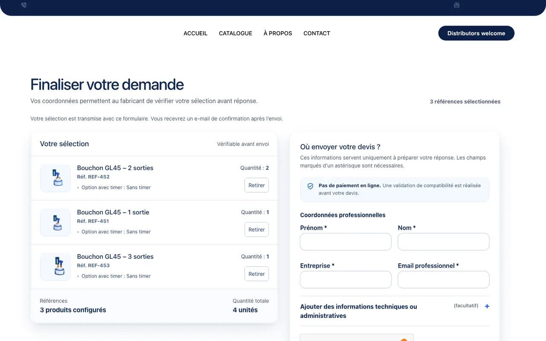Screen dimensions: 546x341
Task: Focus the Entreprise input field
Action: point(346,280)
